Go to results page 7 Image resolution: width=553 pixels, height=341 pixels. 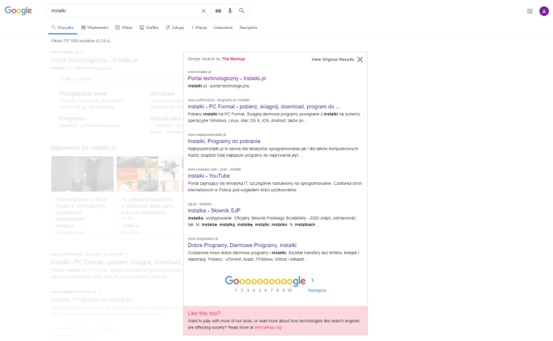point(272,291)
